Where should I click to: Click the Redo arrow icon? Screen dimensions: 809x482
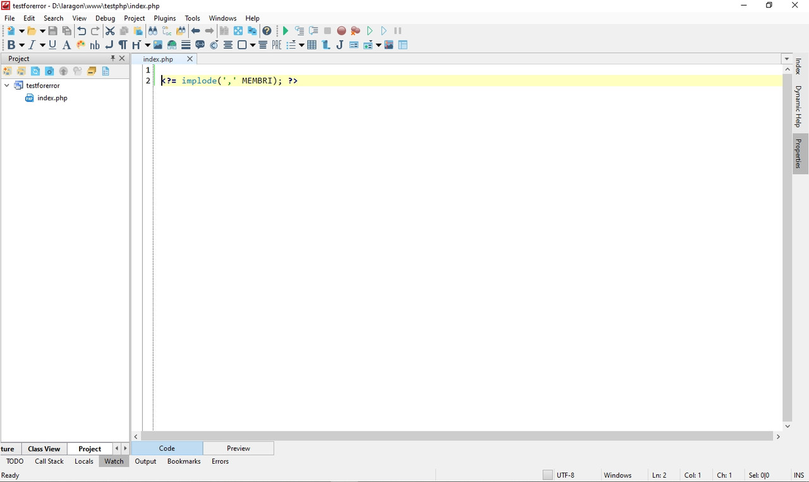click(95, 31)
